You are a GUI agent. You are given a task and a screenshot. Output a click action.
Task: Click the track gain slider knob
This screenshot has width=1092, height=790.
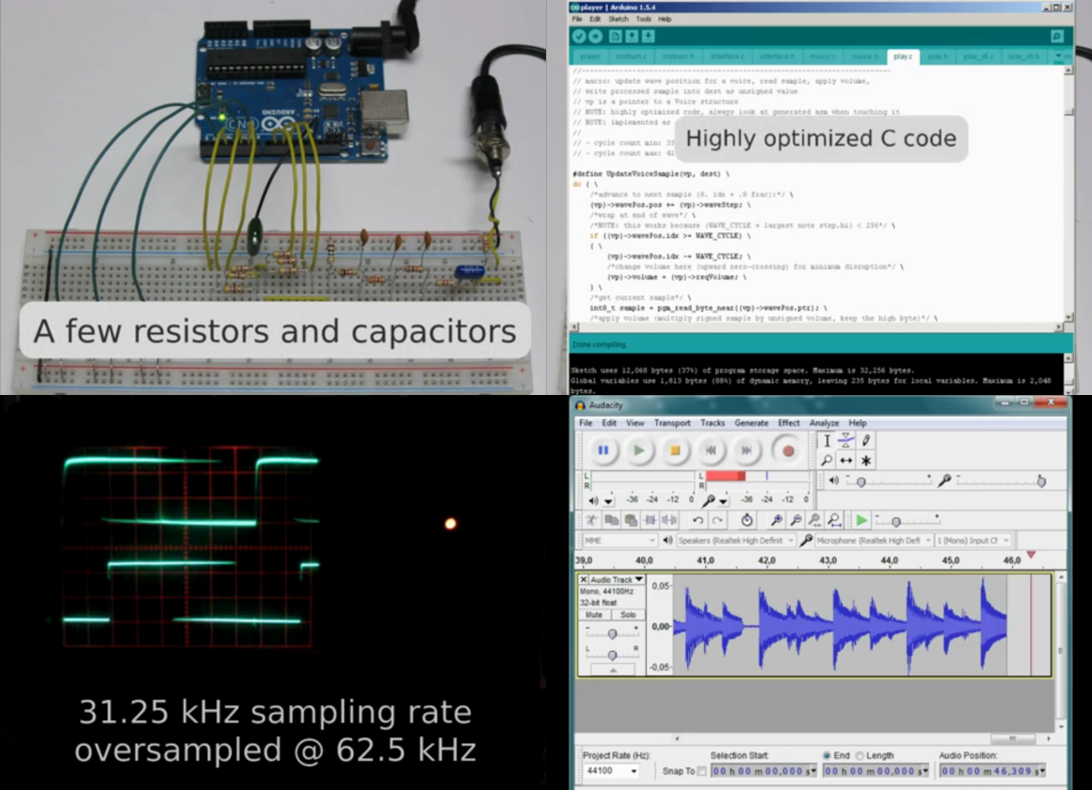tap(613, 634)
